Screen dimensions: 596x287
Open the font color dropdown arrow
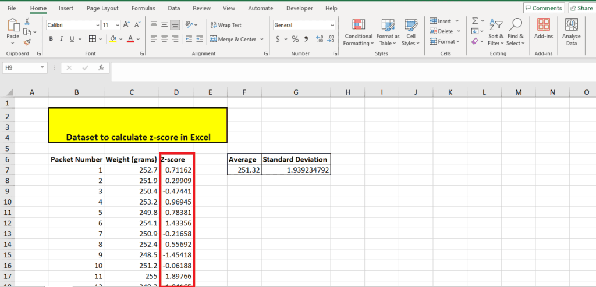click(x=138, y=39)
